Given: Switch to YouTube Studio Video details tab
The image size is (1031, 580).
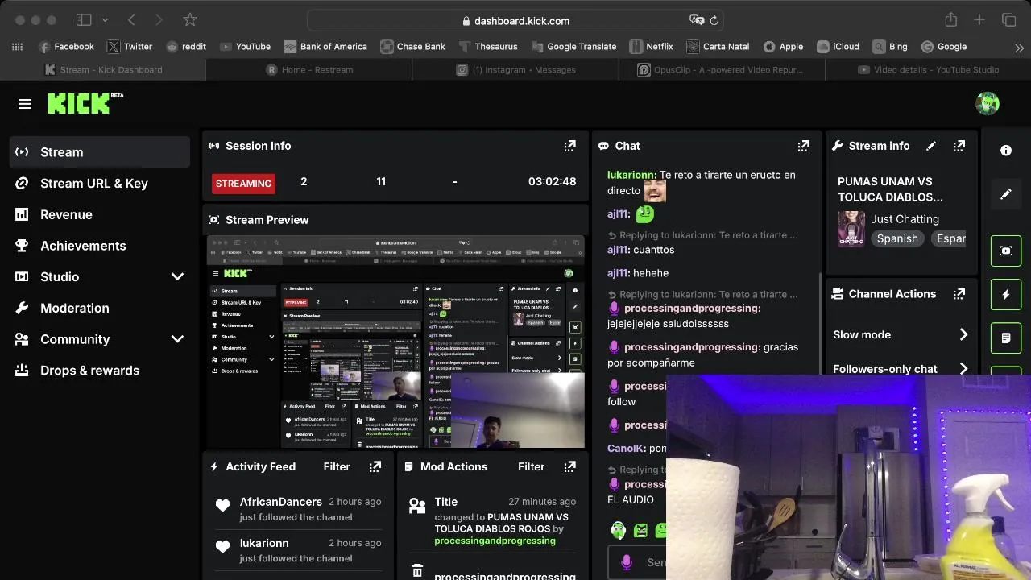Looking at the screenshot, I should (x=928, y=70).
